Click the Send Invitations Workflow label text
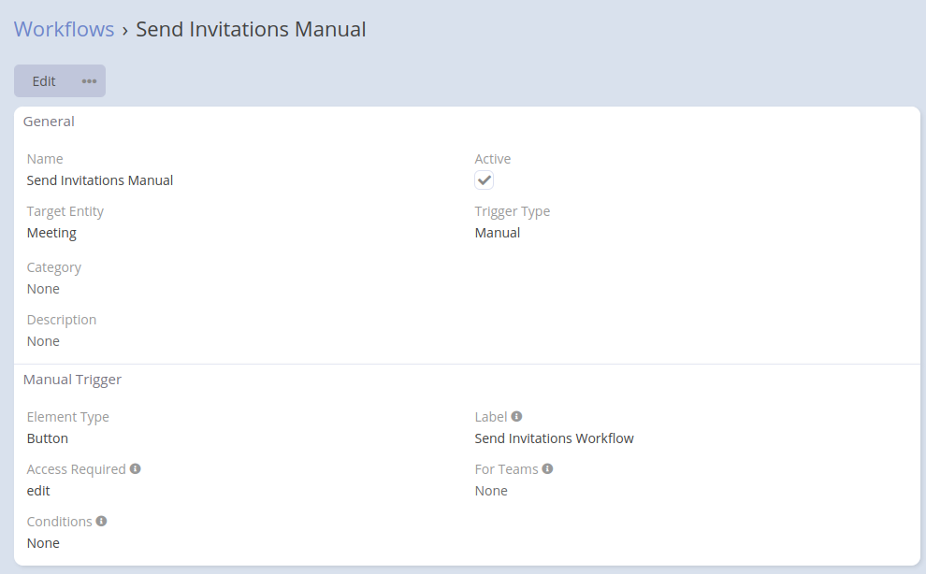This screenshot has height=574, width=926. 554,438
